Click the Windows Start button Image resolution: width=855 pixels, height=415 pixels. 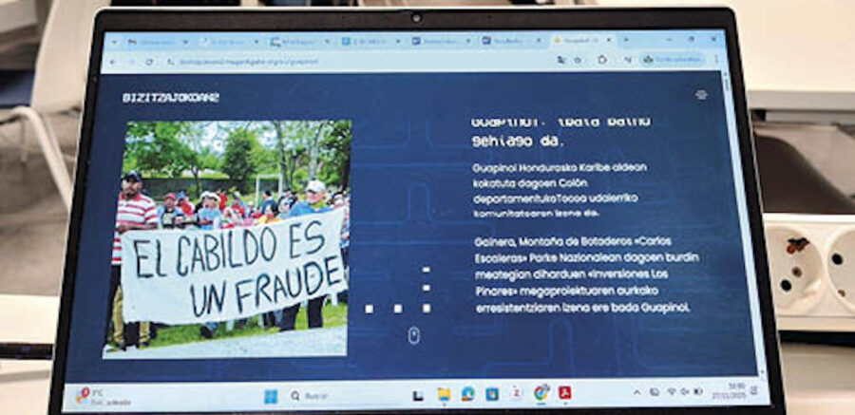[x=269, y=394]
